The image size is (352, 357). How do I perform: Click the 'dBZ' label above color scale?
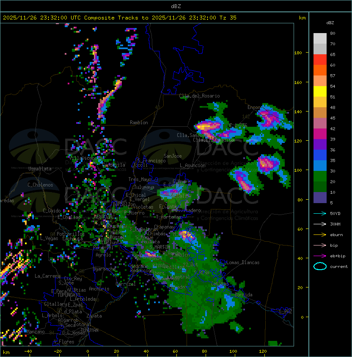pyautogui.click(x=330, y=23)
